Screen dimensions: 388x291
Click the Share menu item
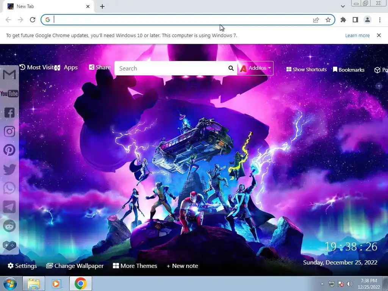pyautogui.click(x=100, y=67)
